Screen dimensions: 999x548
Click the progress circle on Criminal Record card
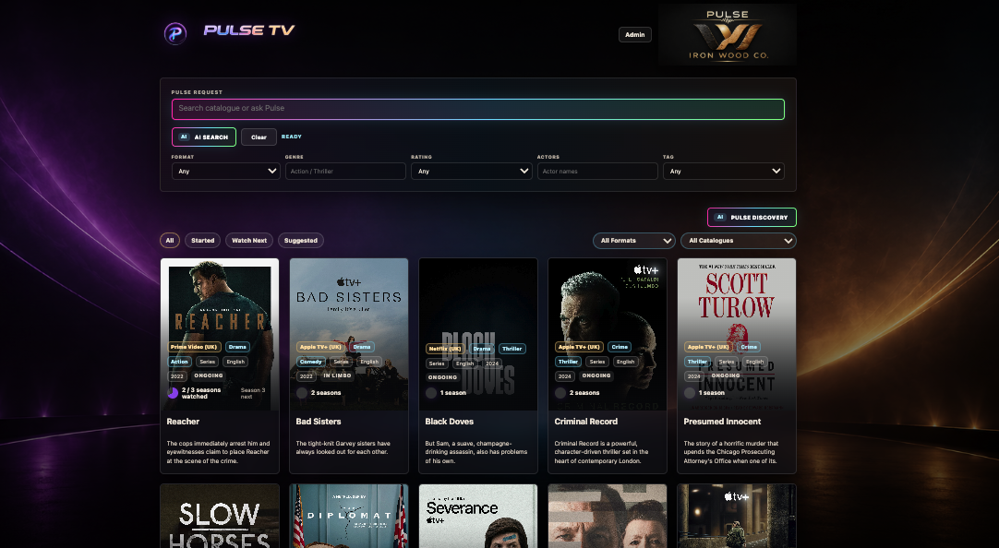[x=560, y=393]
